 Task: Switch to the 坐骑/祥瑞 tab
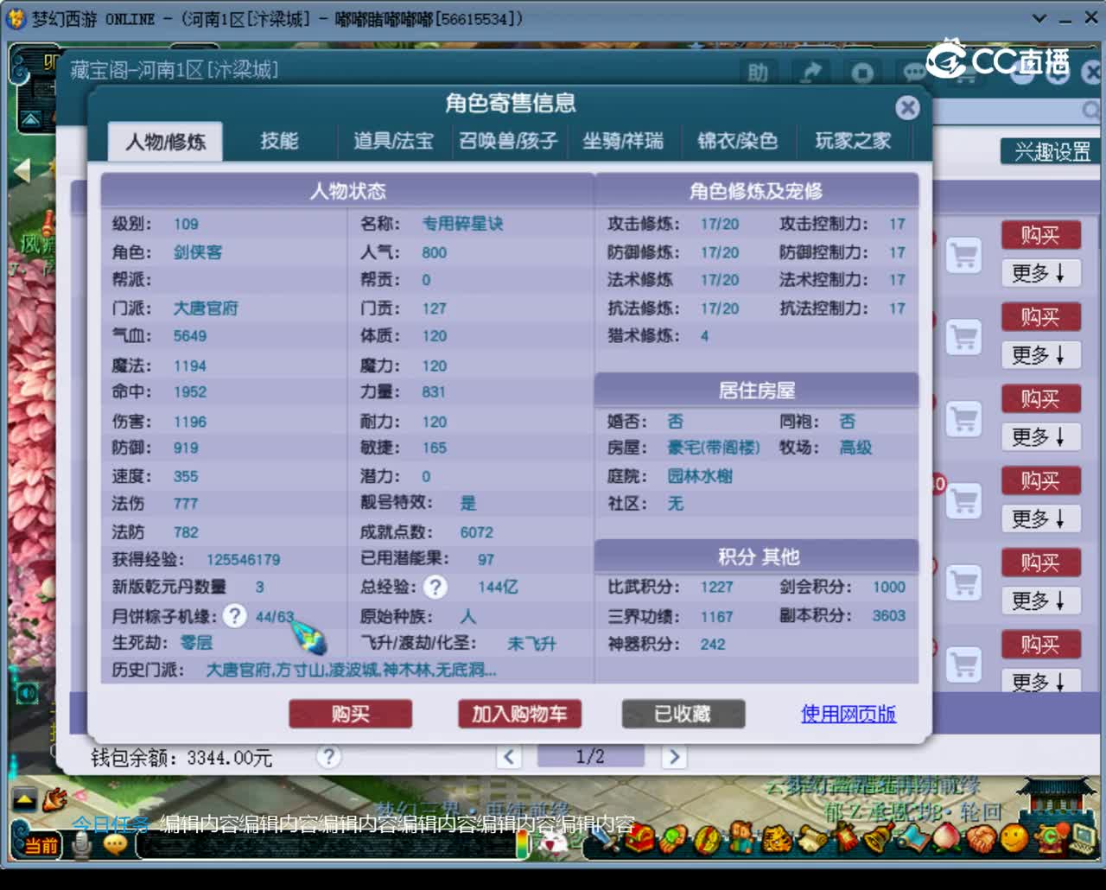pos(623,141)
